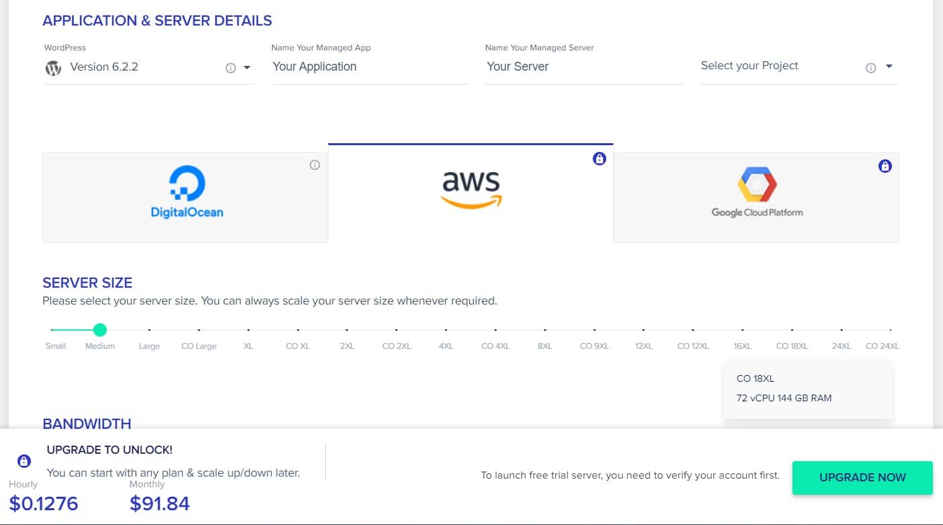Click the info icon beside Select your Project
This screenshot has height=525, width=943.
871,68
